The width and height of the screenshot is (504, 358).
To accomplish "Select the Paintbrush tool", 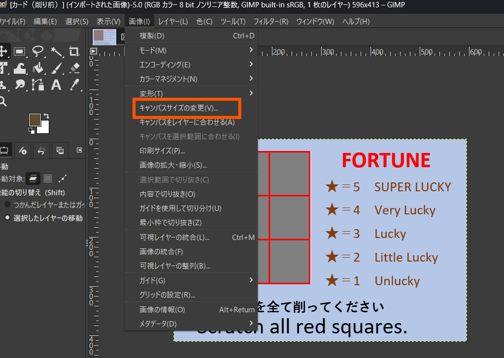I will tap(56, 68).
